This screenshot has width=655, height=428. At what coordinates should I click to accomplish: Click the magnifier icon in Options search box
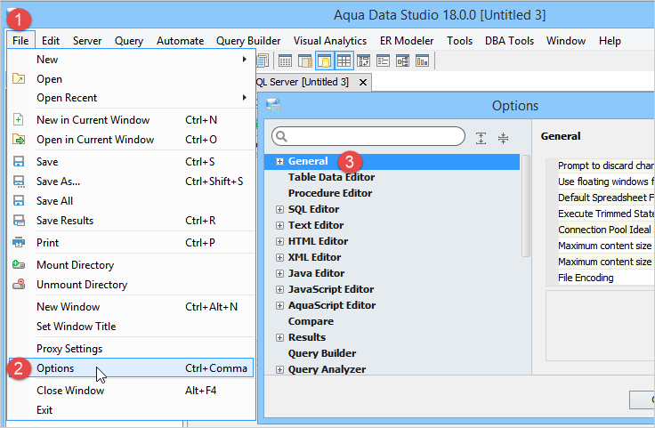coord(280,137)
